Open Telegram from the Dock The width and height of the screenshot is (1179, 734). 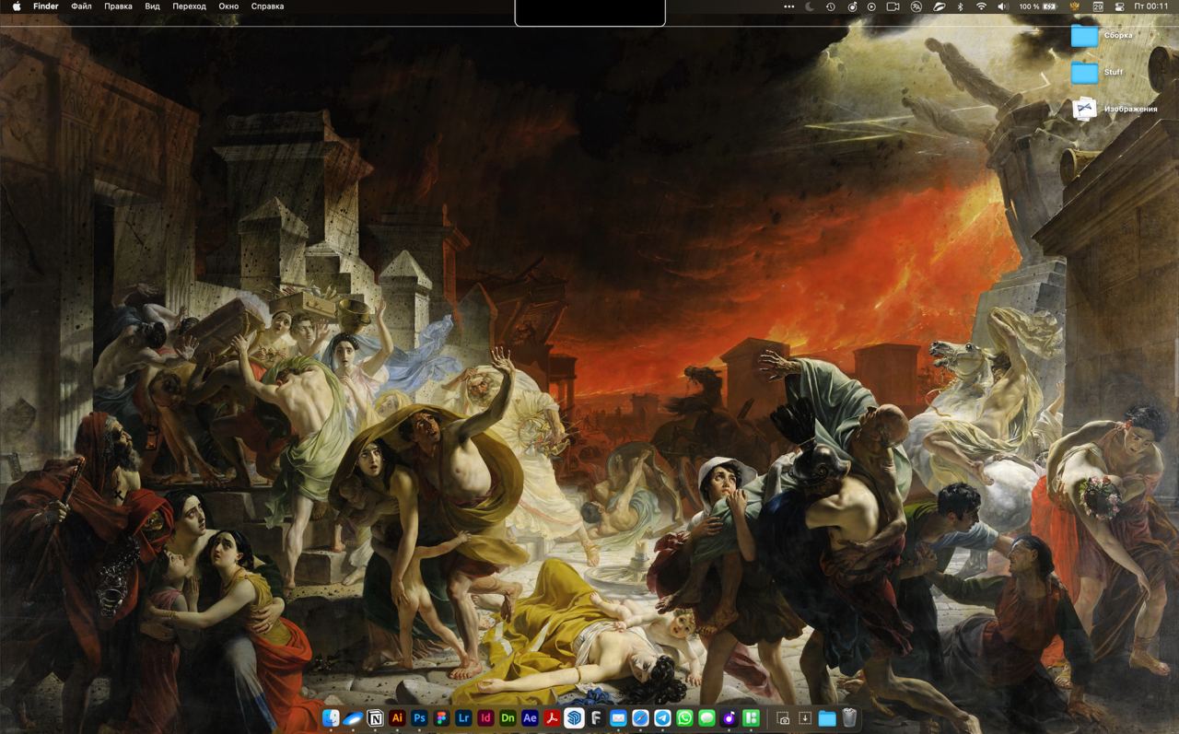click(662, 718)
